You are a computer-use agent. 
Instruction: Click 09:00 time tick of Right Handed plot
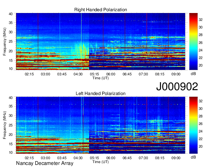(176, 74)
